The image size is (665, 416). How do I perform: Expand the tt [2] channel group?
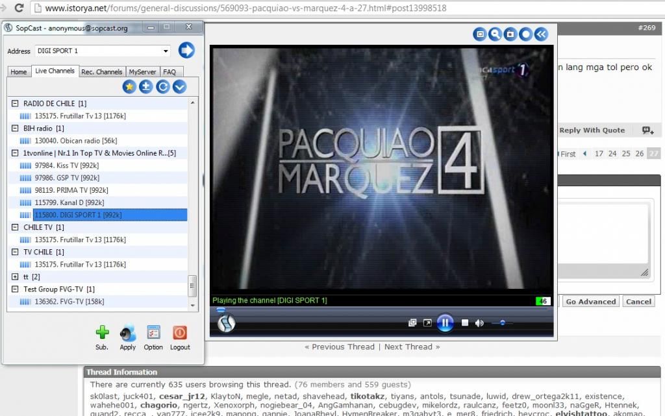tap(16, 277)
